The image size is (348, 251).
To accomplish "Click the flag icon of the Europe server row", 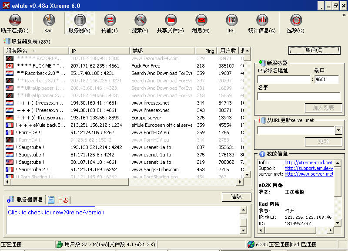I will click(x=9, y=118).
